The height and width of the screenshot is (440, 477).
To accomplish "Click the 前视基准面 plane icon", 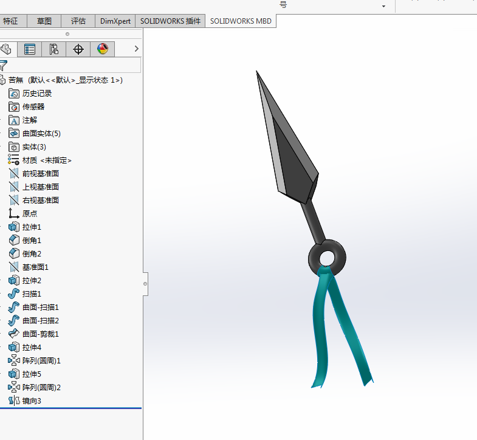I will [x=14, y=173].
